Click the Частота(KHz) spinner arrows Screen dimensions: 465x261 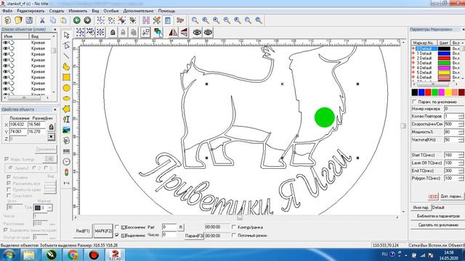461,139
